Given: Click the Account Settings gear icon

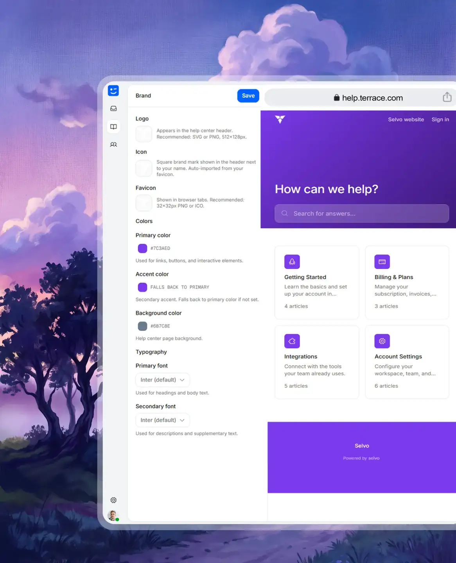Looking at the screenshot, I should (382, 341).
